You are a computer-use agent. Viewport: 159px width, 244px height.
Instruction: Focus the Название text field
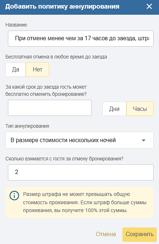coord(81,39)
